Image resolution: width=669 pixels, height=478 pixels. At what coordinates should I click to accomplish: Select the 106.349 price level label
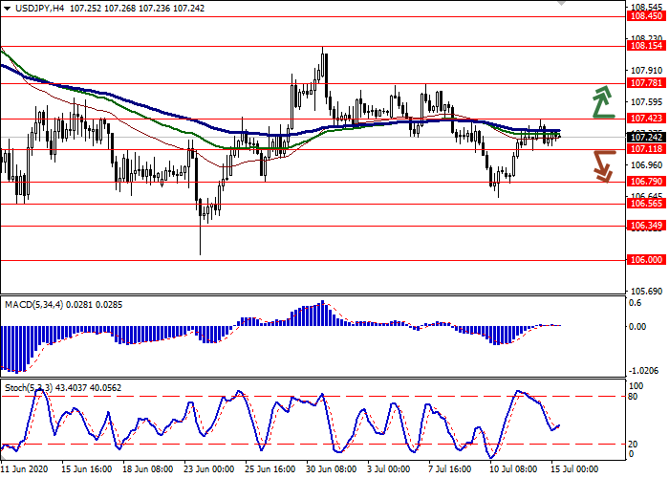[647, 227]
